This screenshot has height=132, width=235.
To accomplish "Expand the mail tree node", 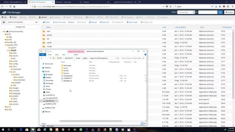I will tap(6, 40).
